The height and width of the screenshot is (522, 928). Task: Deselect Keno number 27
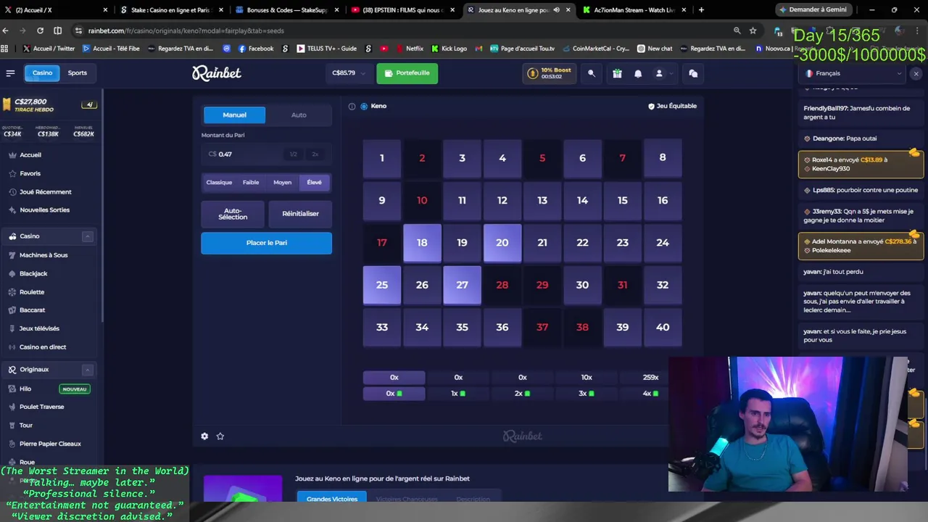tap(462, 285)
